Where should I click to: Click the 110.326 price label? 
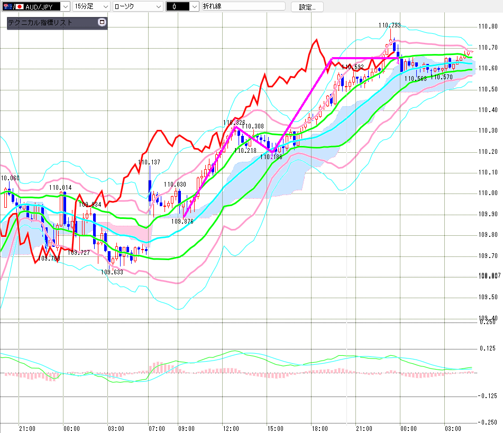(x=234, y=123)
